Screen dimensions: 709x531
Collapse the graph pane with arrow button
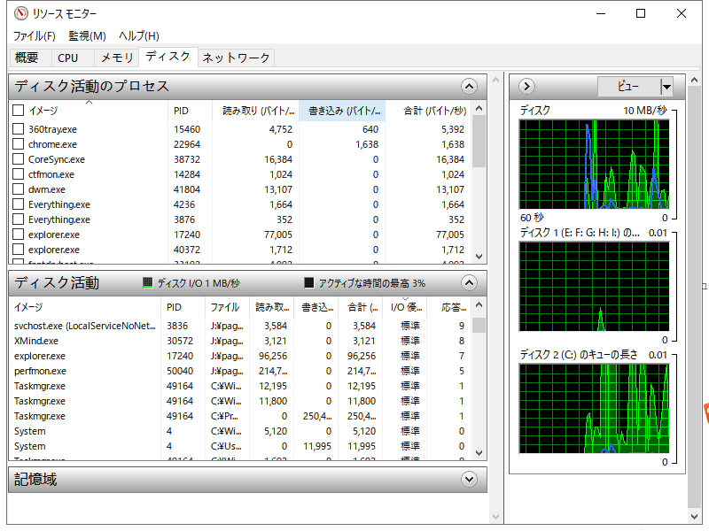[x=526, y=87]
